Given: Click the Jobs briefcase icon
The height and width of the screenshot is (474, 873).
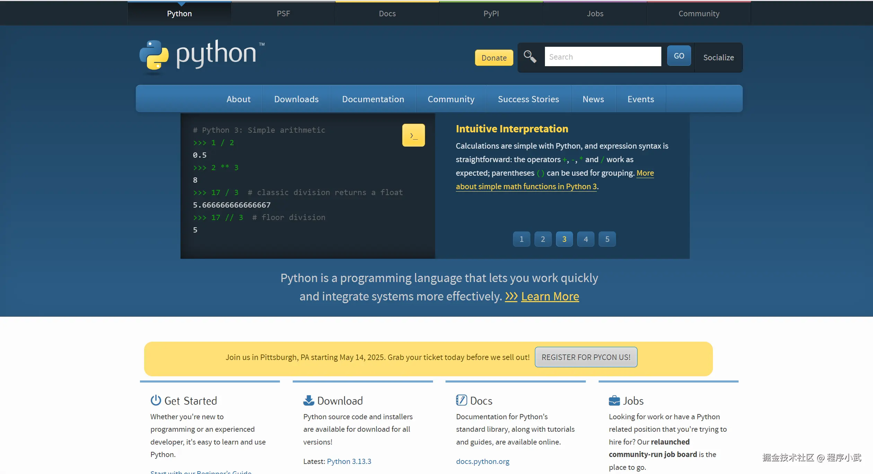Looking at the screenshot, I should [614, 401].
